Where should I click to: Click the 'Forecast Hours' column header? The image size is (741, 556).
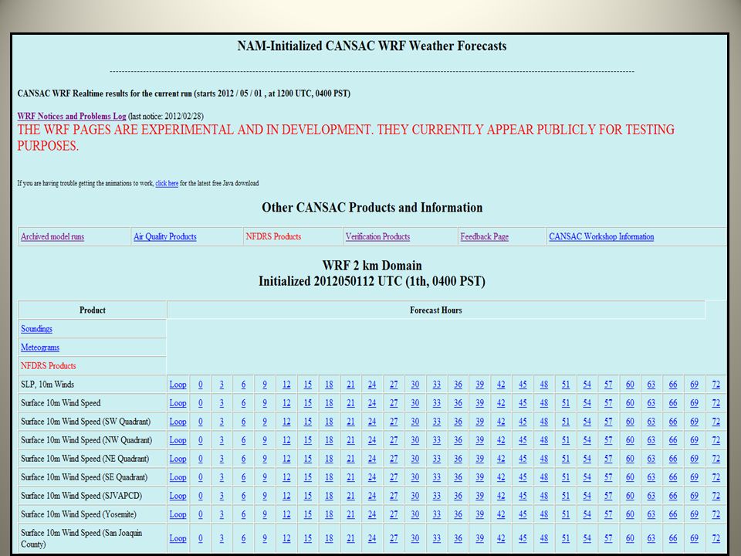[435, 310]
